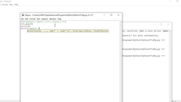Close the Python Shell window behind
The height and width of the screenshot is (102, 181).
(168, 24)
